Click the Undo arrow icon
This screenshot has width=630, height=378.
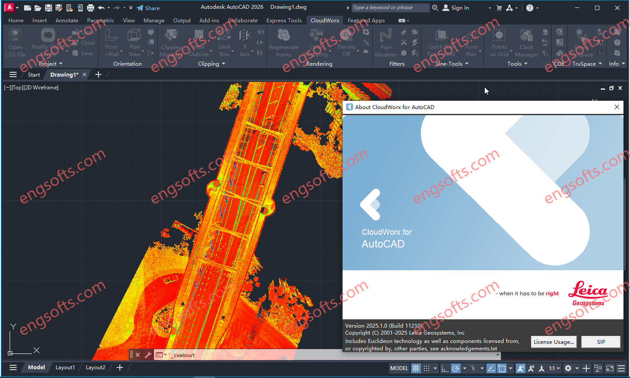coord(101,8)
